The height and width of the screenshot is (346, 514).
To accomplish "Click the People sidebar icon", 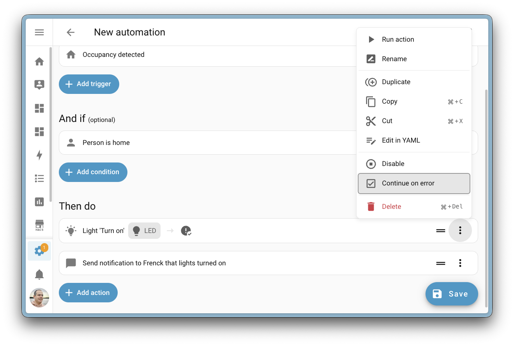I will click(39, 85).
